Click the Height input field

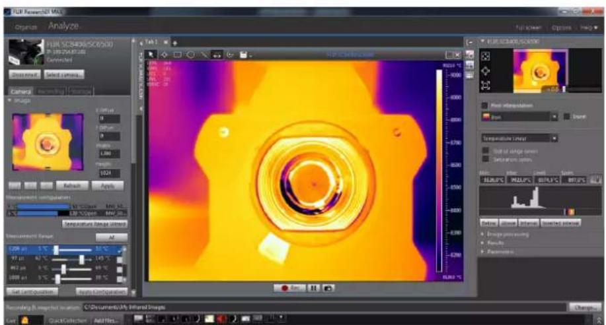[x=110, y=173]
